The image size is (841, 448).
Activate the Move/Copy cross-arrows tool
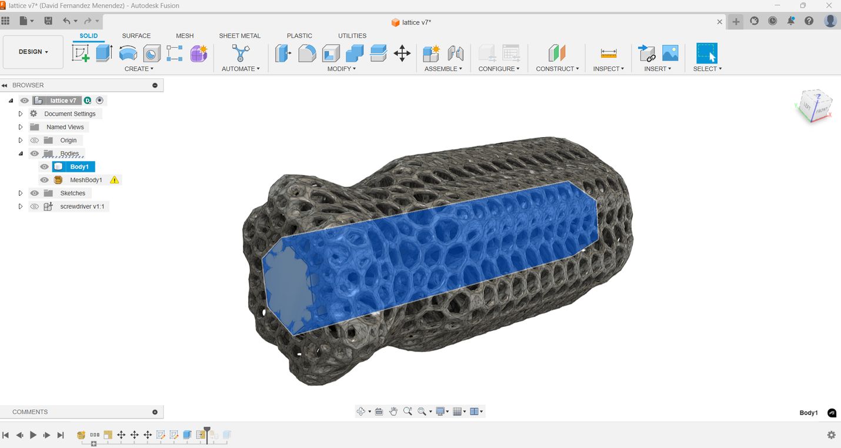[402, 53]
